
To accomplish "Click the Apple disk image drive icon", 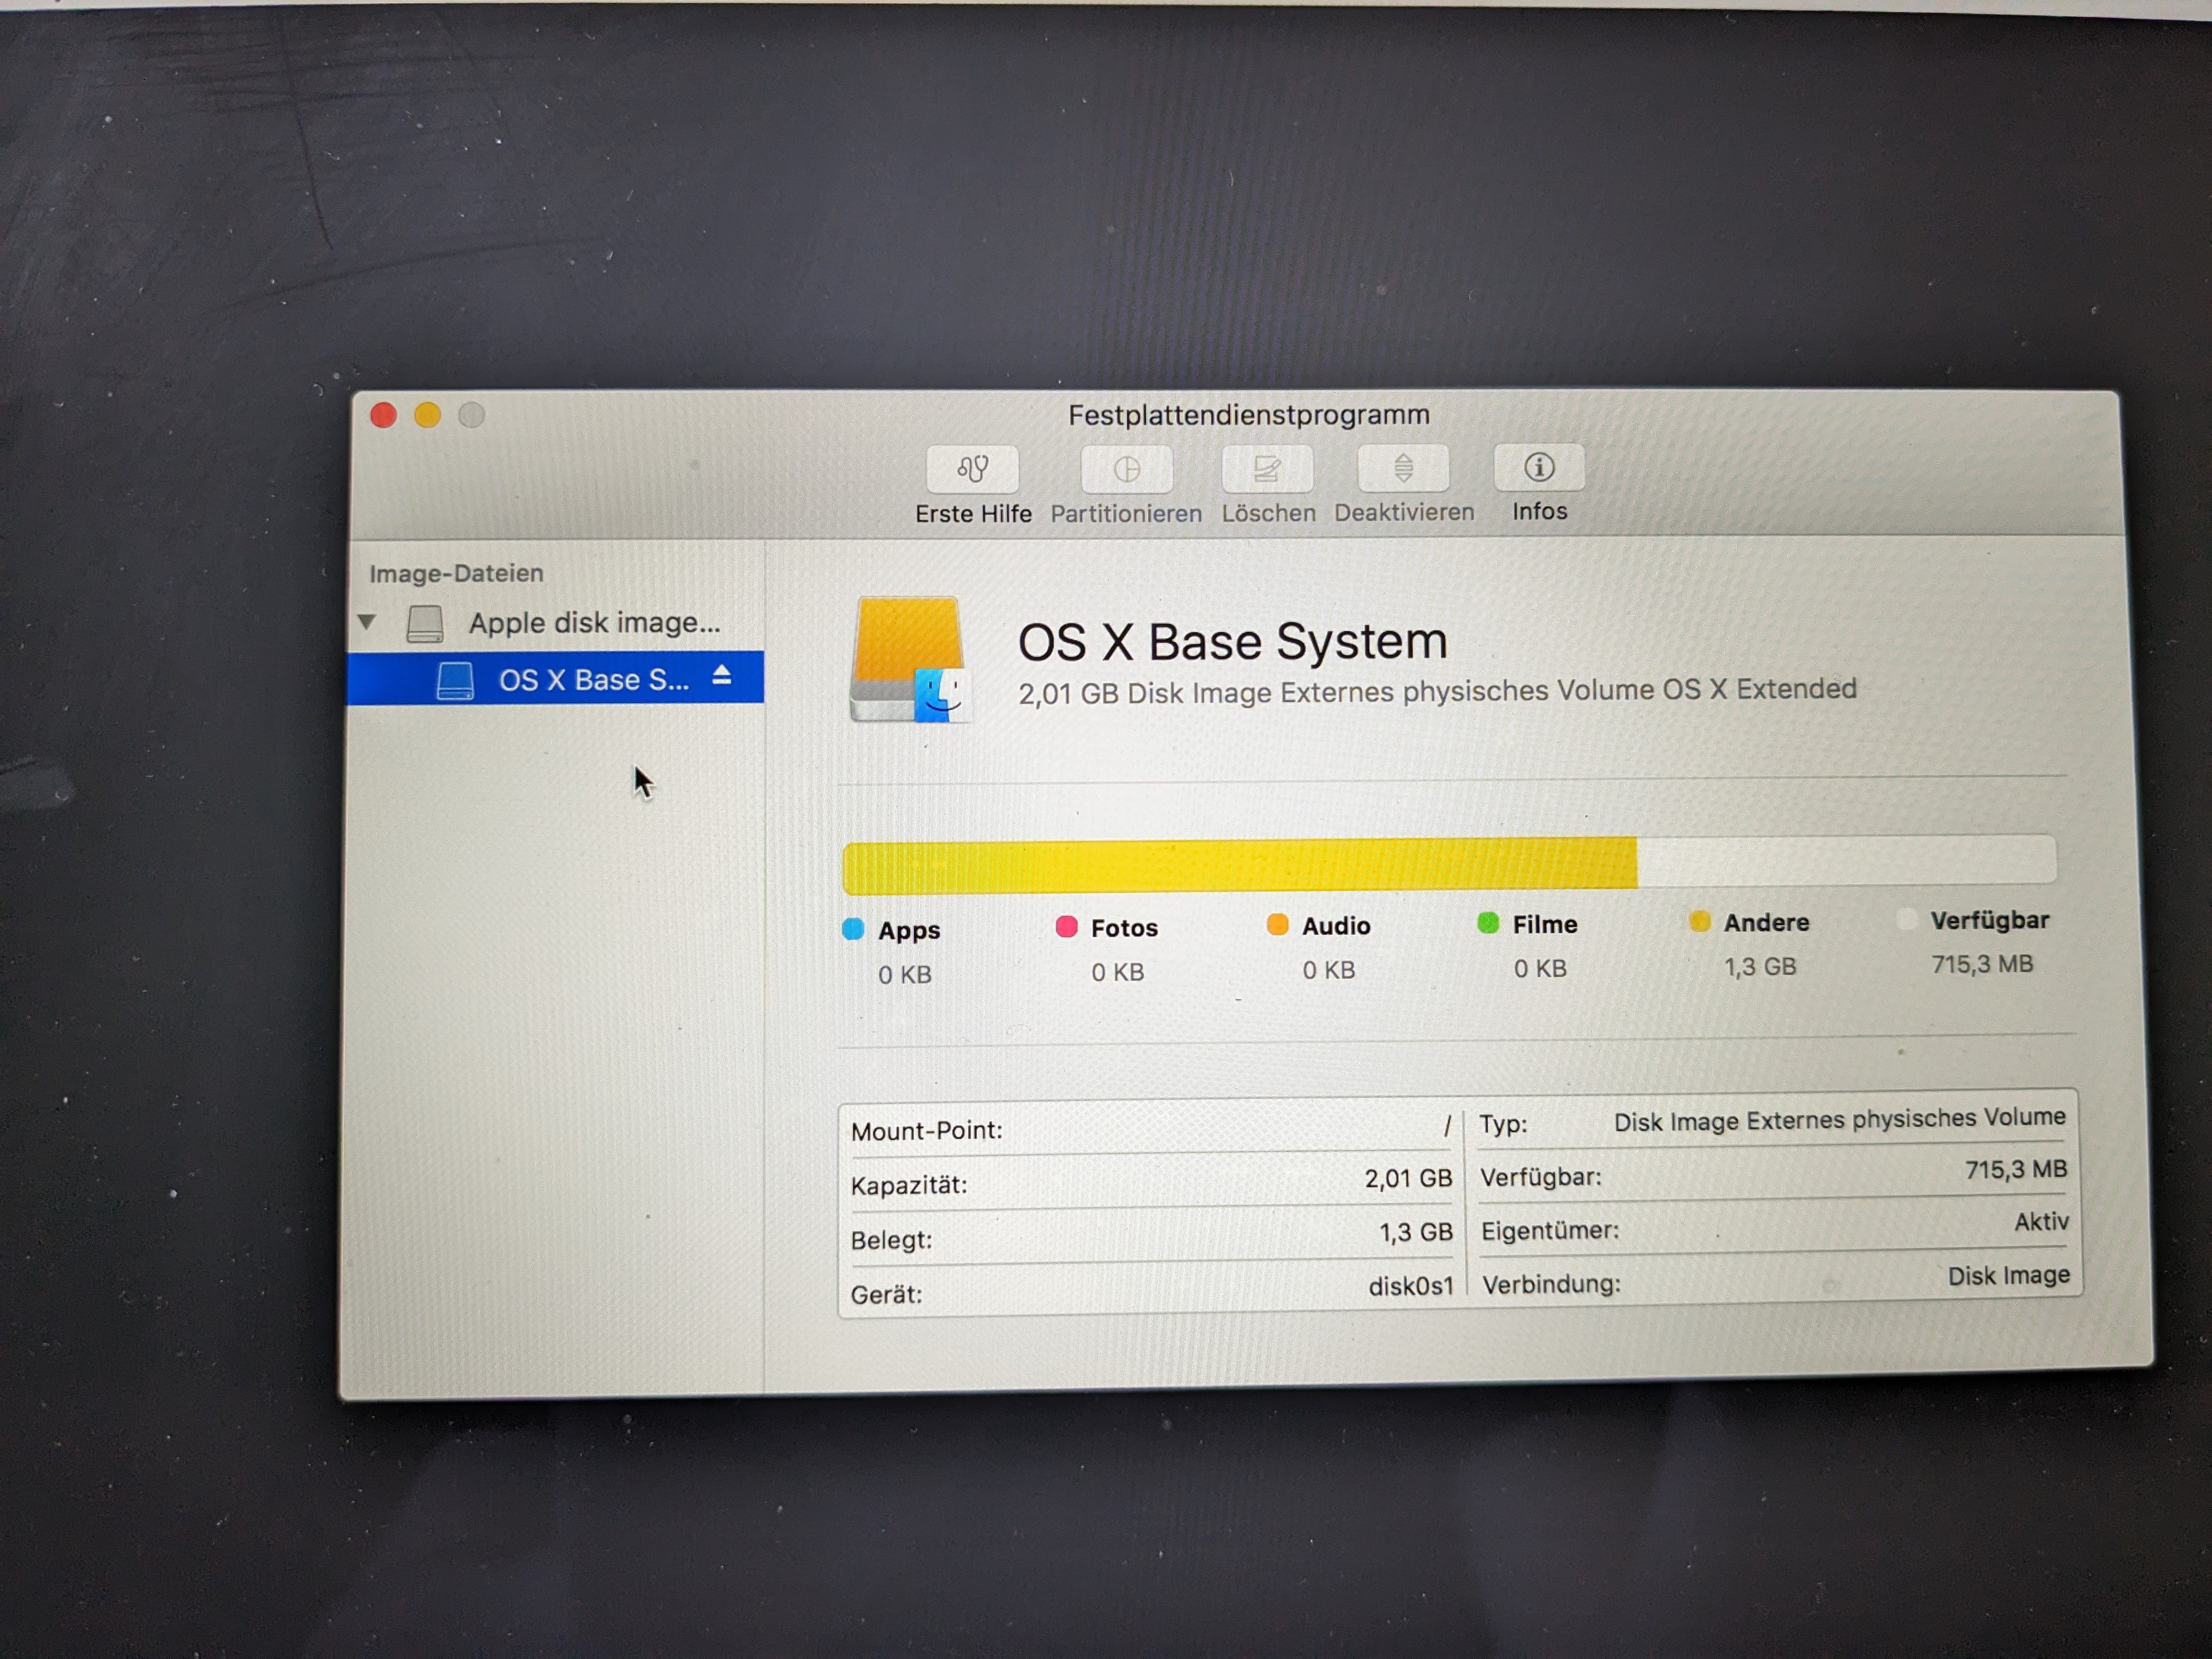I will pyautogui.click(x=425, y=623).
